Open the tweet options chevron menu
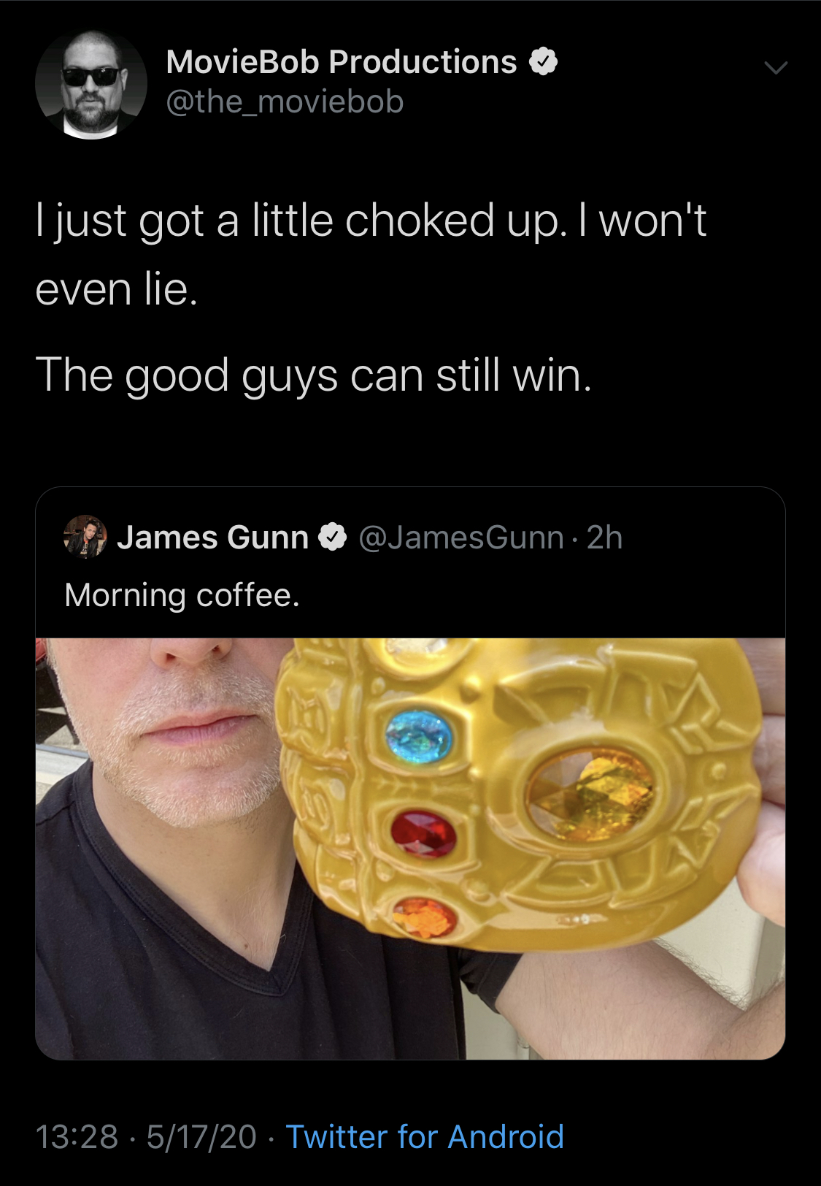Image resolution: width=821 pixels, height=1186 pixels. point(776,68)
